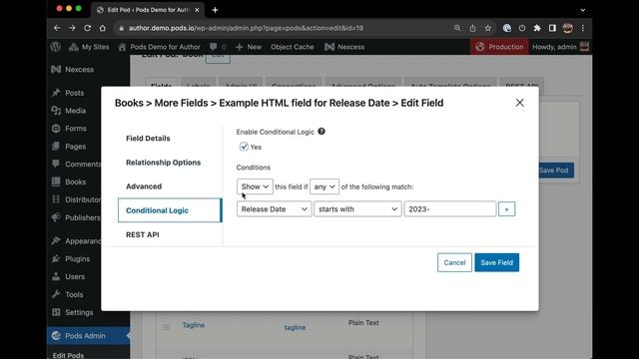Open the tab search chevron
639x359 pixels.
[x=583, y=10]
